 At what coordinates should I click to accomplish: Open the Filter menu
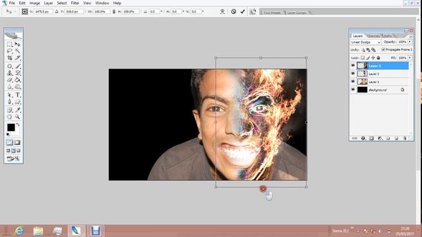[x=75, y=3]
